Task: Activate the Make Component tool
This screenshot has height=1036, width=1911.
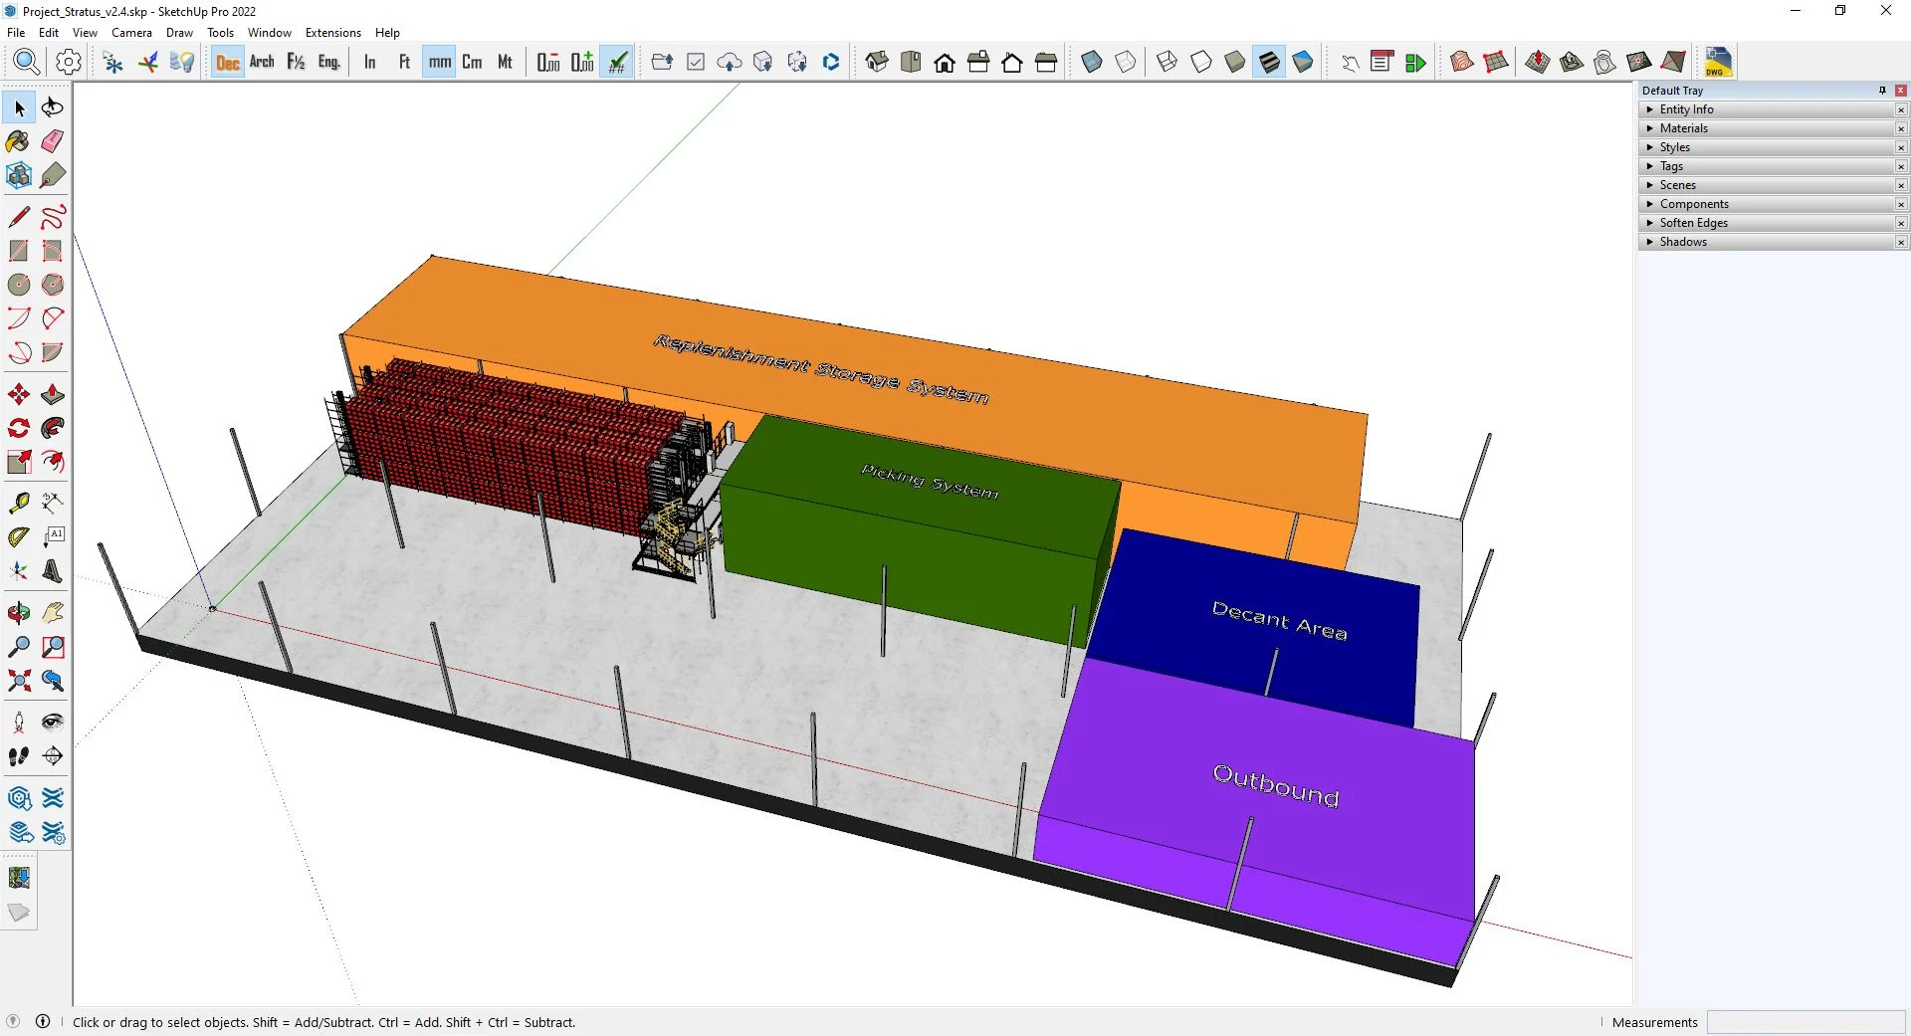Action: tap(19, 176)
